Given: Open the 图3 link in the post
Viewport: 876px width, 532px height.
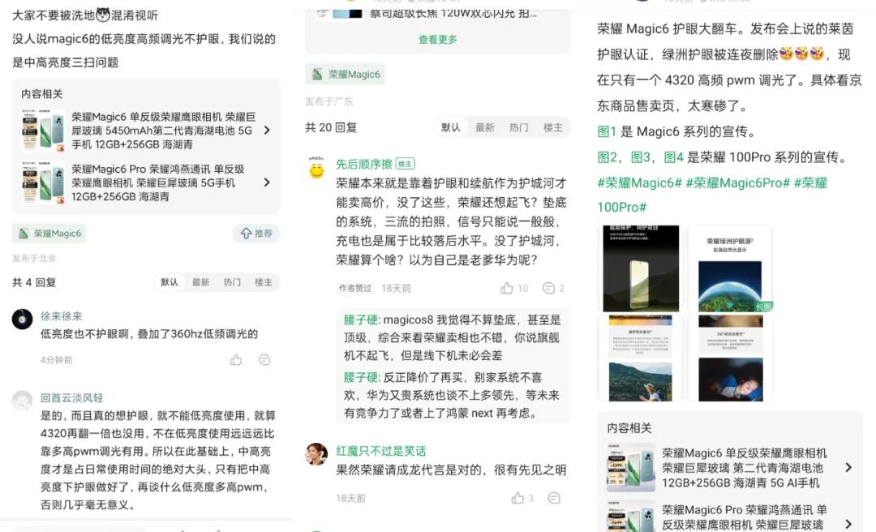Looking at the screenshot, I should [x=640, y=157].
